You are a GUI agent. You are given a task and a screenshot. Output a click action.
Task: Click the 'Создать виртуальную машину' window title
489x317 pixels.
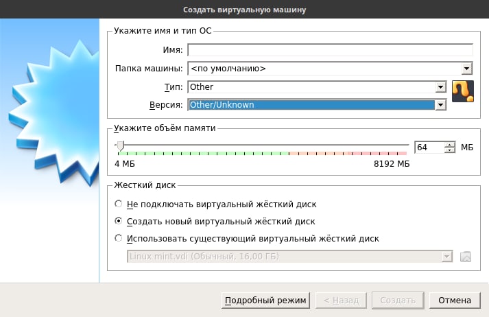[244, 10]
